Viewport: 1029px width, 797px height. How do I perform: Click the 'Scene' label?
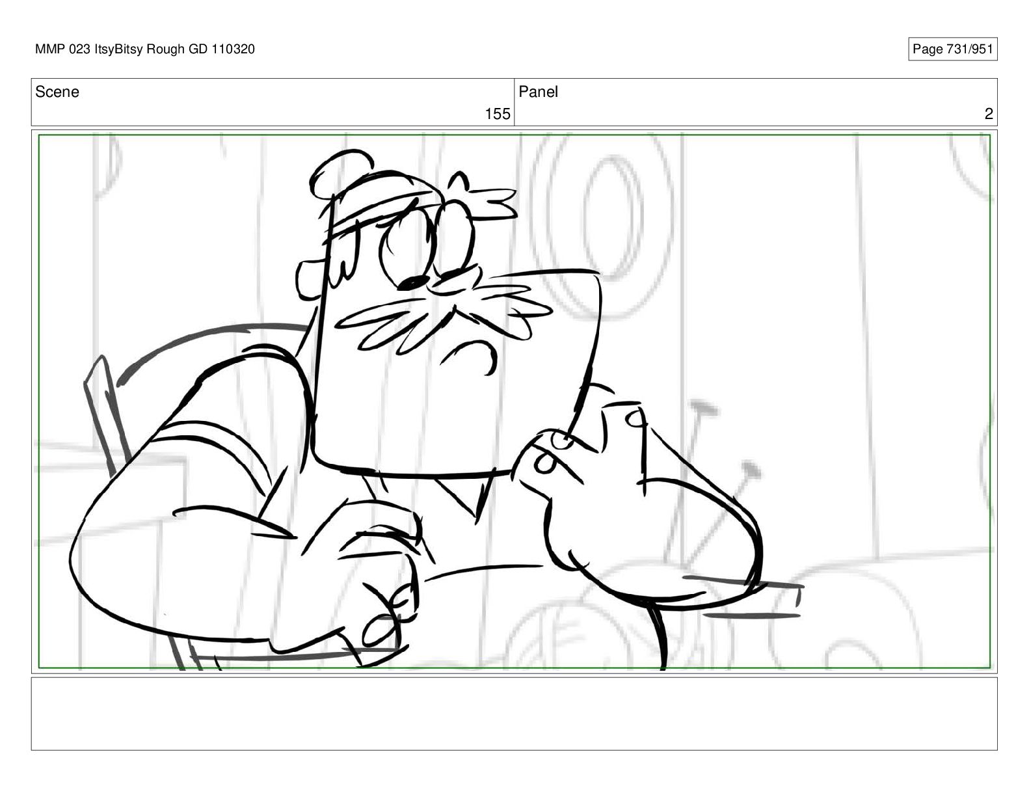(57, 92)
